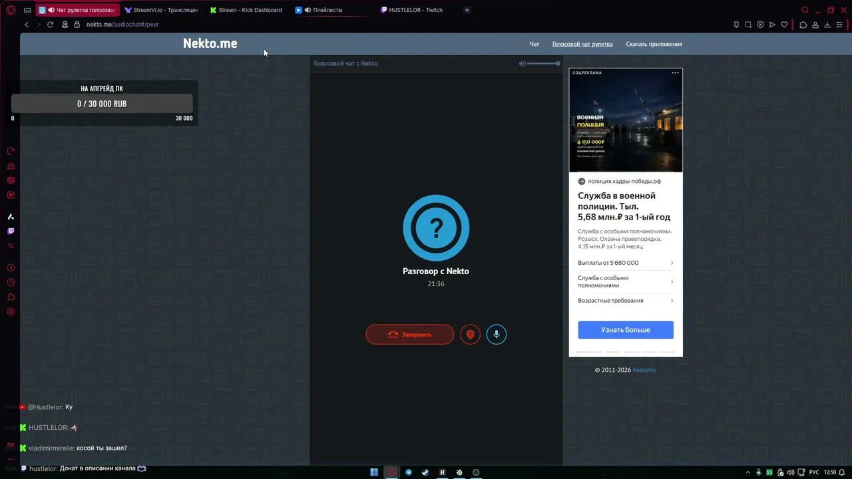
Task: Open the notification bell in system tray
Action: [843, 472]
